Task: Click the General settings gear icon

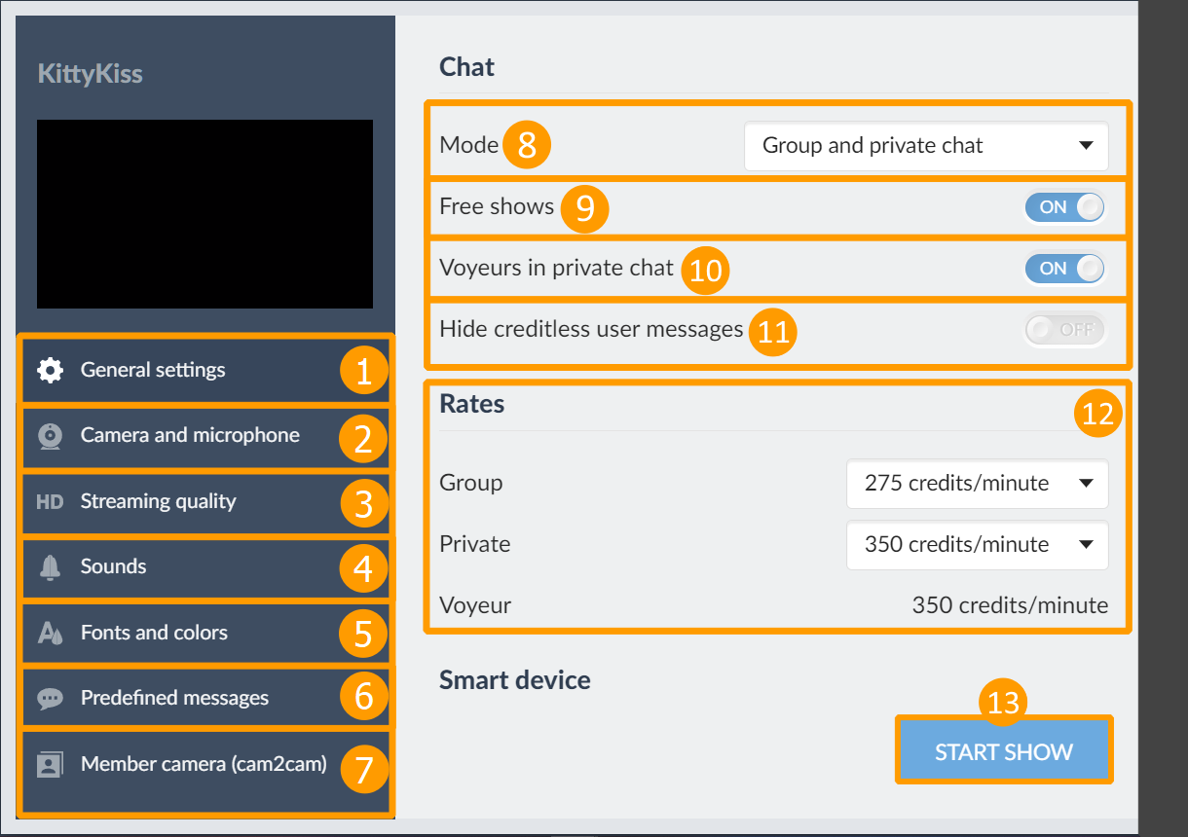Action: (x=50, y=370)
